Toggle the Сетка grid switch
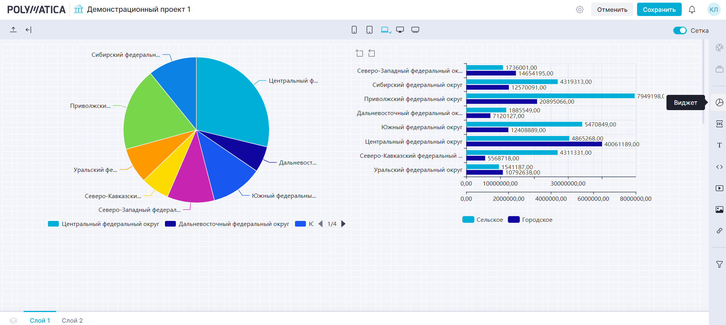 pos(679,30)
